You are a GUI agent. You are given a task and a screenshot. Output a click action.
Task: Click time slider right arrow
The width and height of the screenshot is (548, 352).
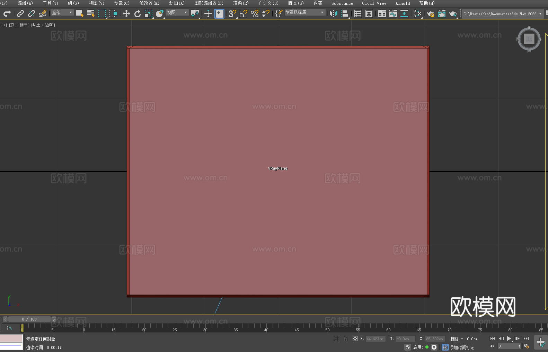tap(54, 319)
